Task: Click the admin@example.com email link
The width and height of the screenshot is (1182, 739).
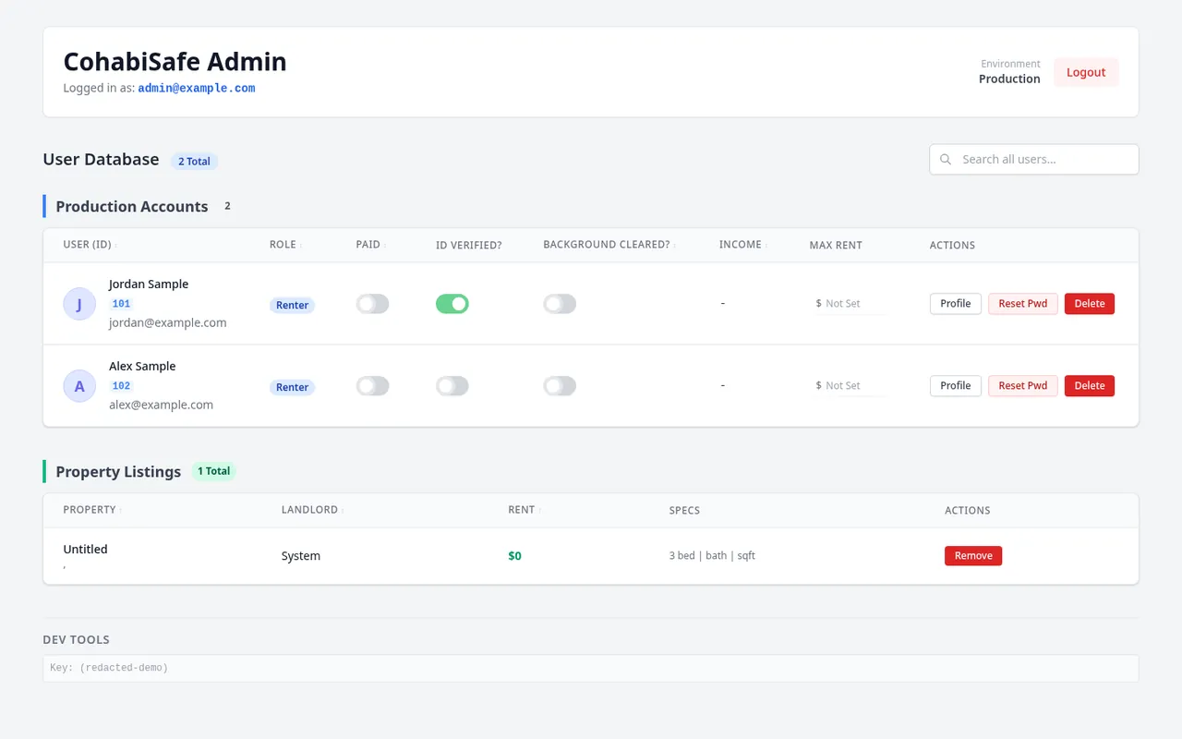Action: click(197, 89)
